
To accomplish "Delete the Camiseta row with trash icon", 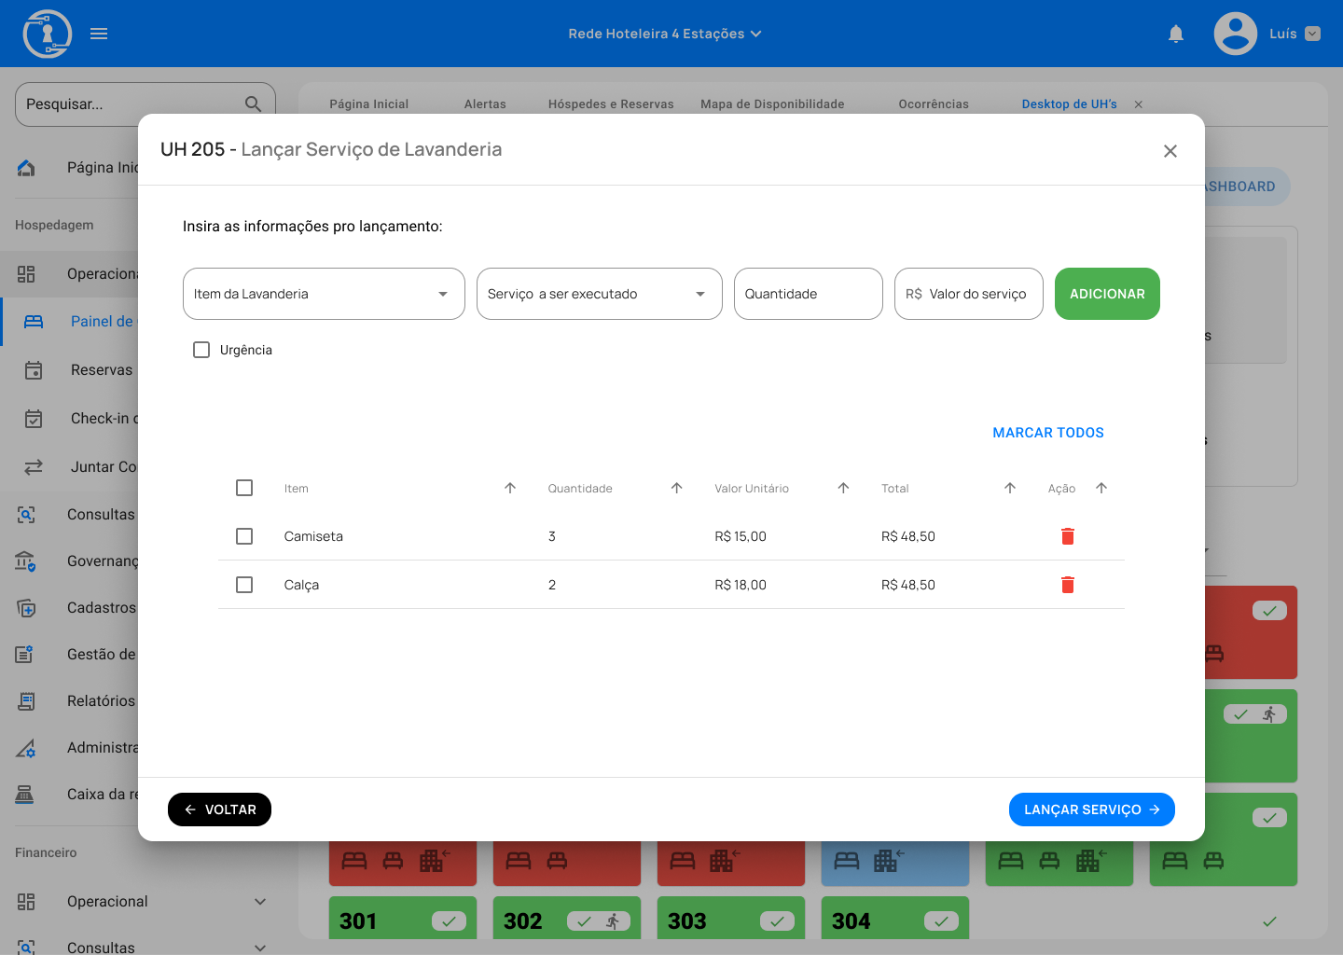I will (1068, 536).
